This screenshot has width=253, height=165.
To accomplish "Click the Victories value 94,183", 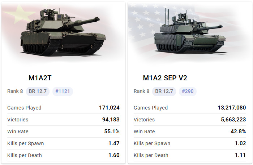I will [x=109, y=120].
